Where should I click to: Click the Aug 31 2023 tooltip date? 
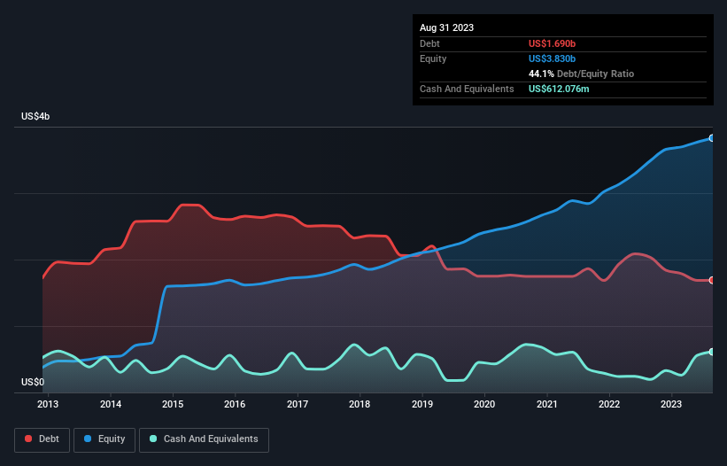pos(446,27)
